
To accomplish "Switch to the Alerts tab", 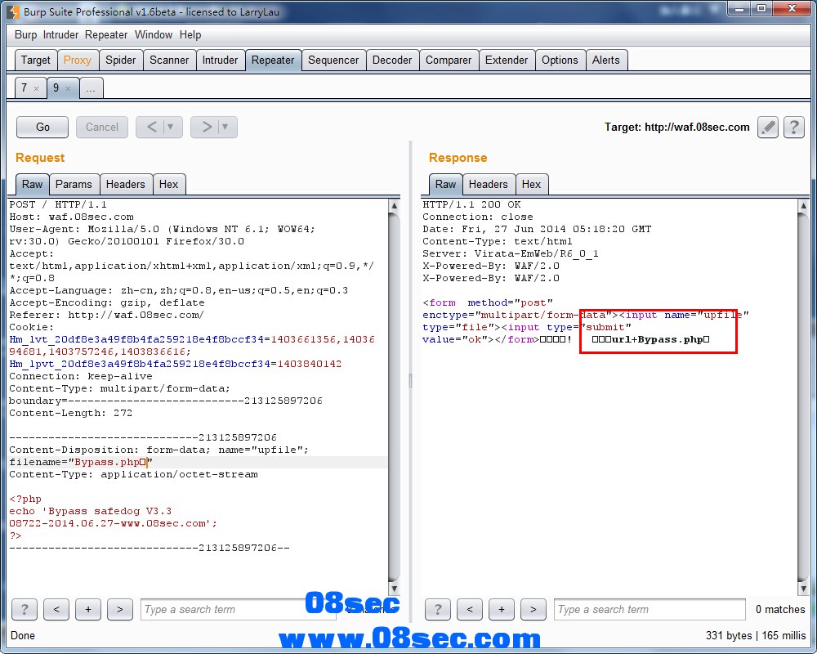I will [x=606, y=60].
